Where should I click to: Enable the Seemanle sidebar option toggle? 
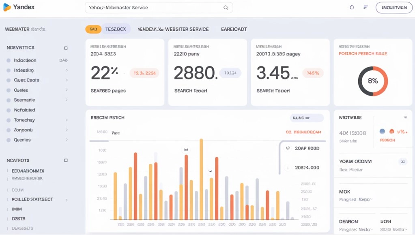(x=9, y=100)
